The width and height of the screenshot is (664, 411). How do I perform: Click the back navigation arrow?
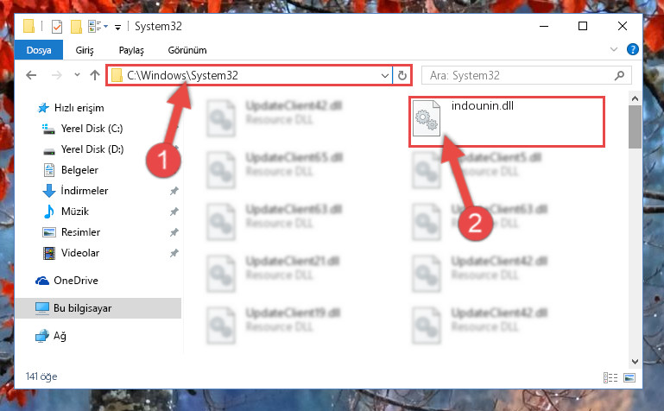click(x=31, y=75)
